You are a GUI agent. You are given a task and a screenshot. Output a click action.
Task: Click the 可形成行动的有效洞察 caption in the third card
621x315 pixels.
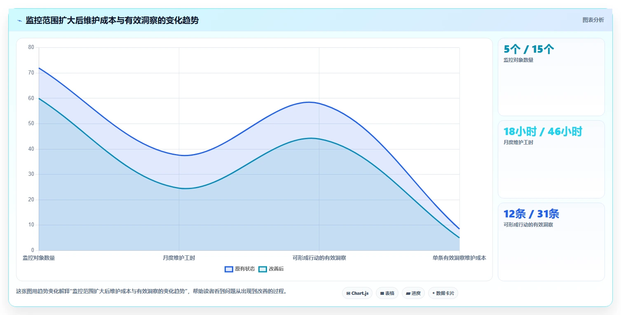click(x=528, y=225)
